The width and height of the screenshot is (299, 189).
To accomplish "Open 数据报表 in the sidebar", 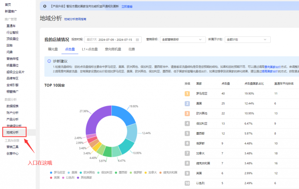I will click(12, 106).
